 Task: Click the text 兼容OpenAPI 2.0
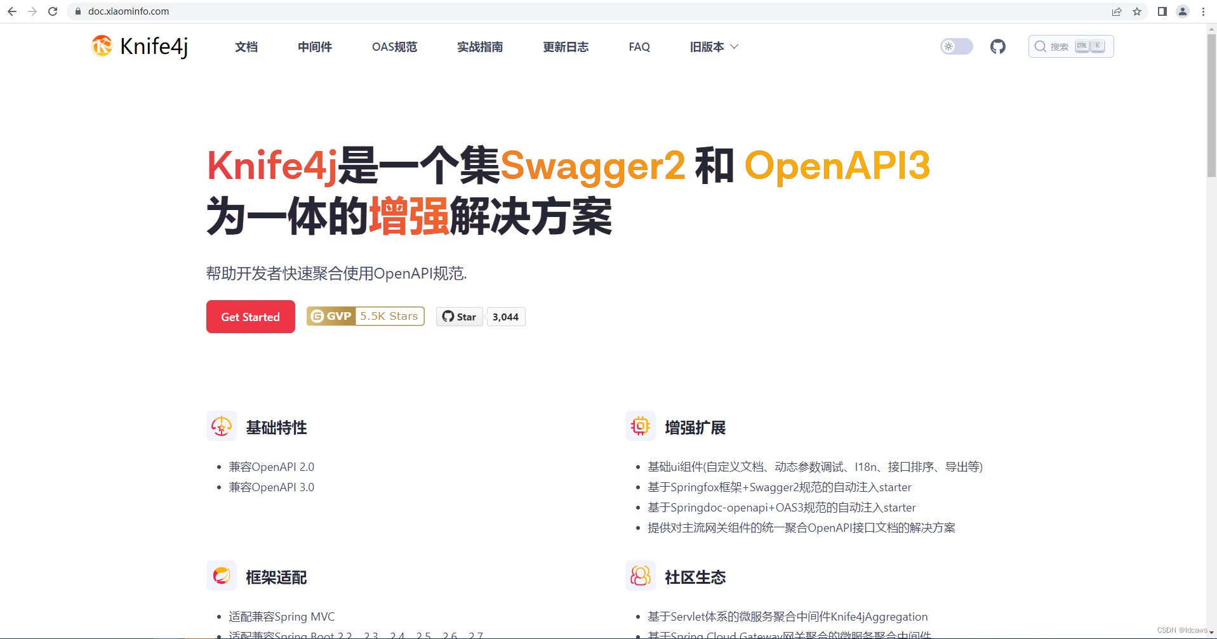click(271, 467)
